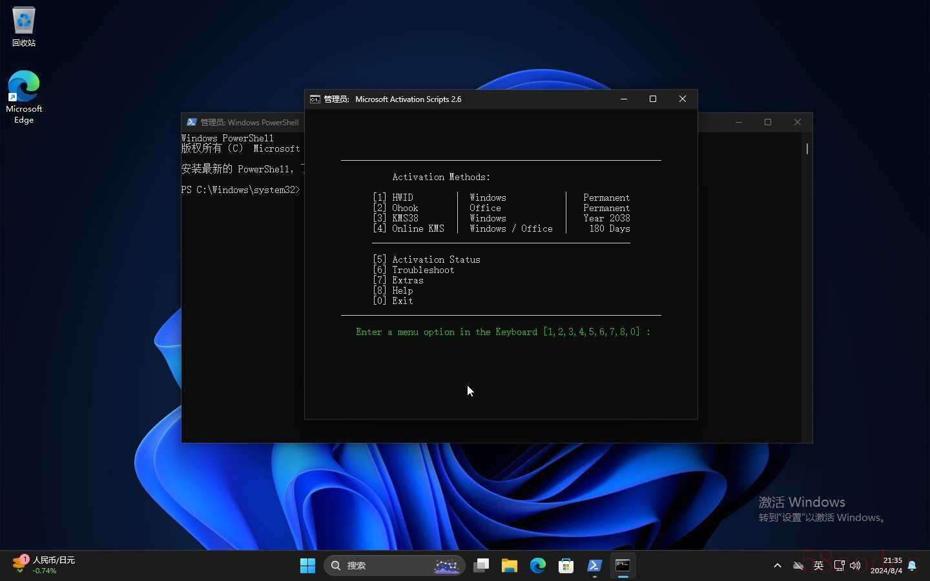Image resolution: width=930 pixels, height=581 pixels.
Task: Click the '[7] Extras' line
Action: click(398, 280)
